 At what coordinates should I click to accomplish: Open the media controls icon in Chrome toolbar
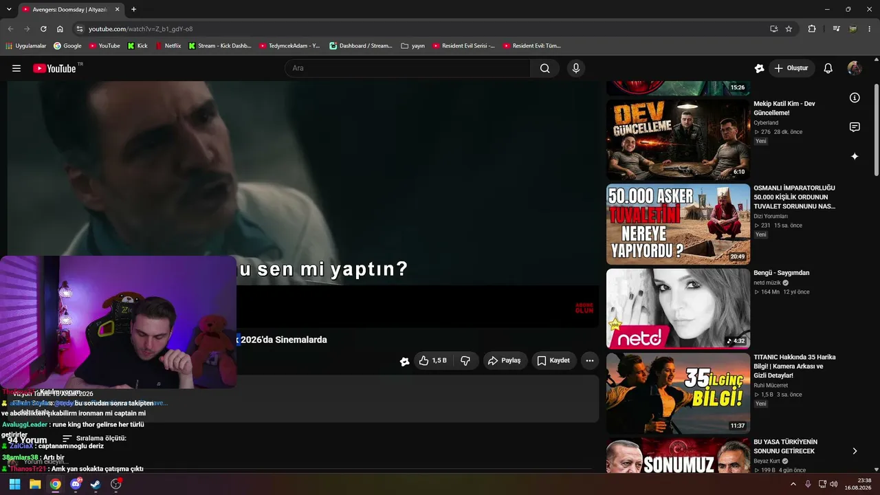(836, 29)
